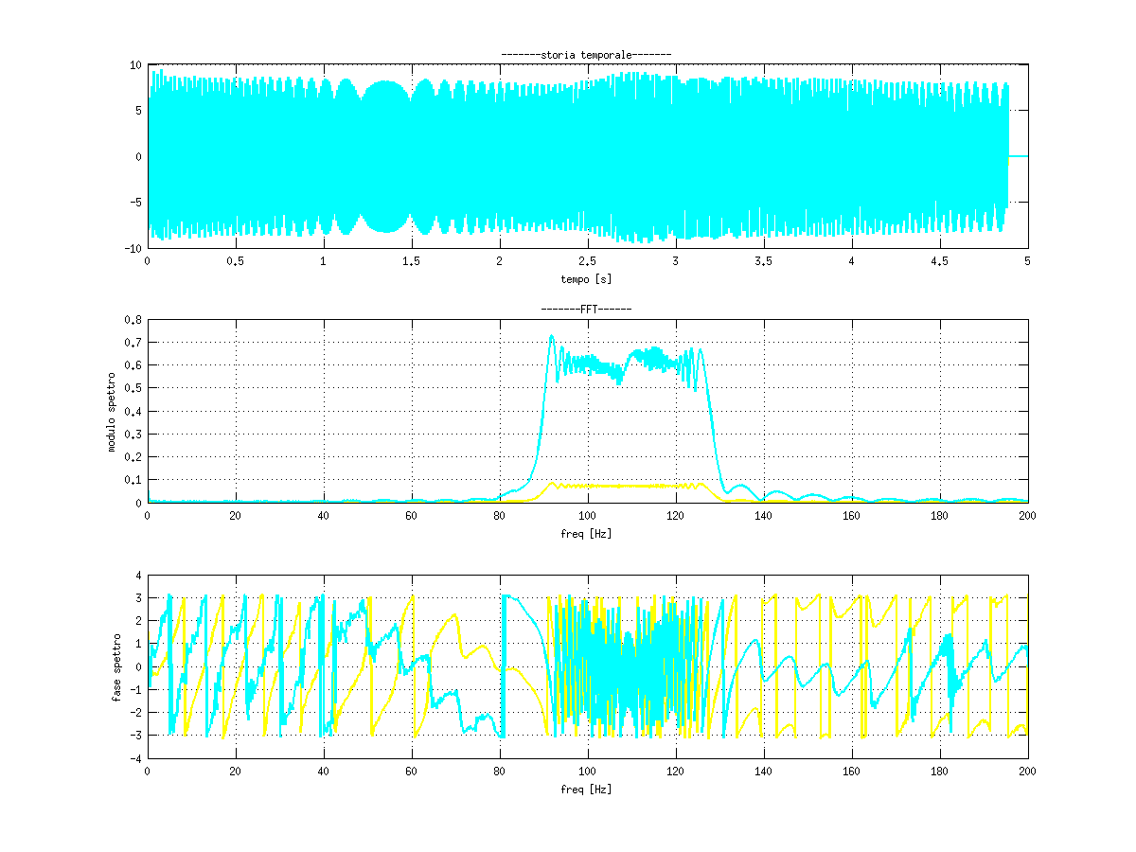Click tick label 2.5 on the time axis
Screen dimensions: 1136x852
pyautogui.click(x=587, y=262)
